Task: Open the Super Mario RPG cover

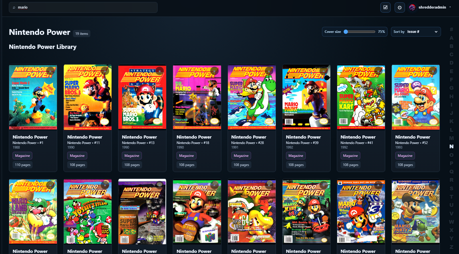Action: coord(142,211)
